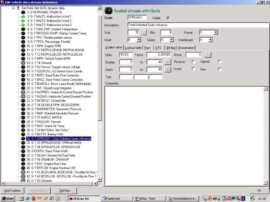Open the Format dropdown

[x=216, y=33]
